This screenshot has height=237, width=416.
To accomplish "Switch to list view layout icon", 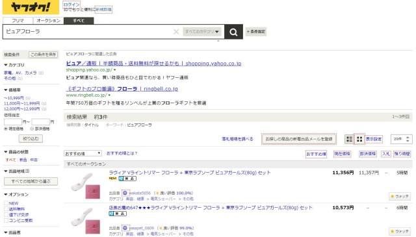I will (350, 139).
